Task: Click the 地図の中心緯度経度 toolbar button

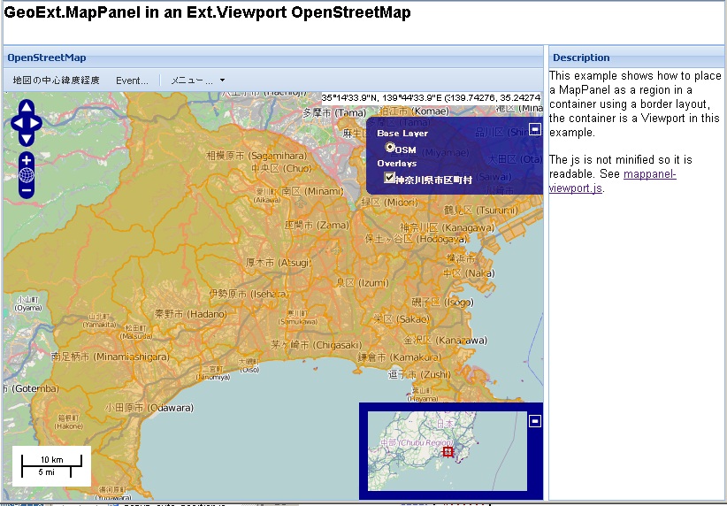Action: point(56,80)
